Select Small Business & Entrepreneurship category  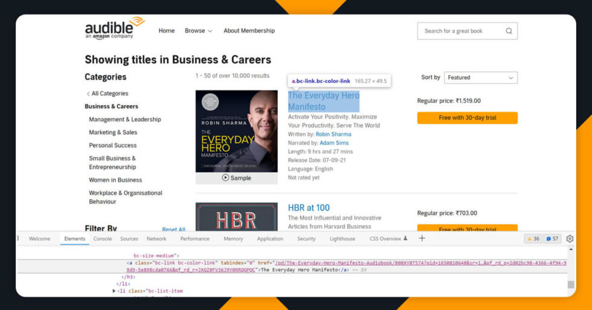point(112,163)
